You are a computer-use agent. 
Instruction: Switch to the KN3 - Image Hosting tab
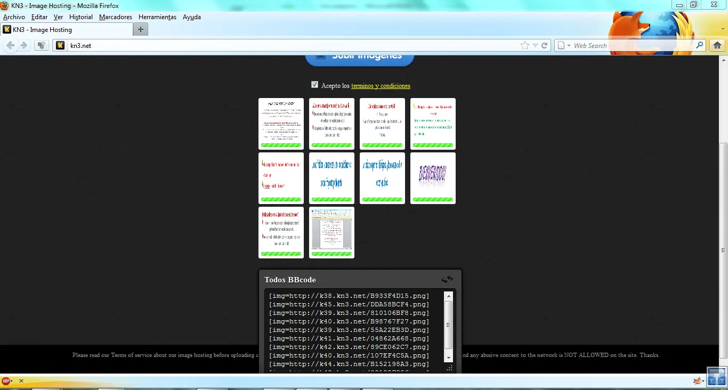[43, 30]
